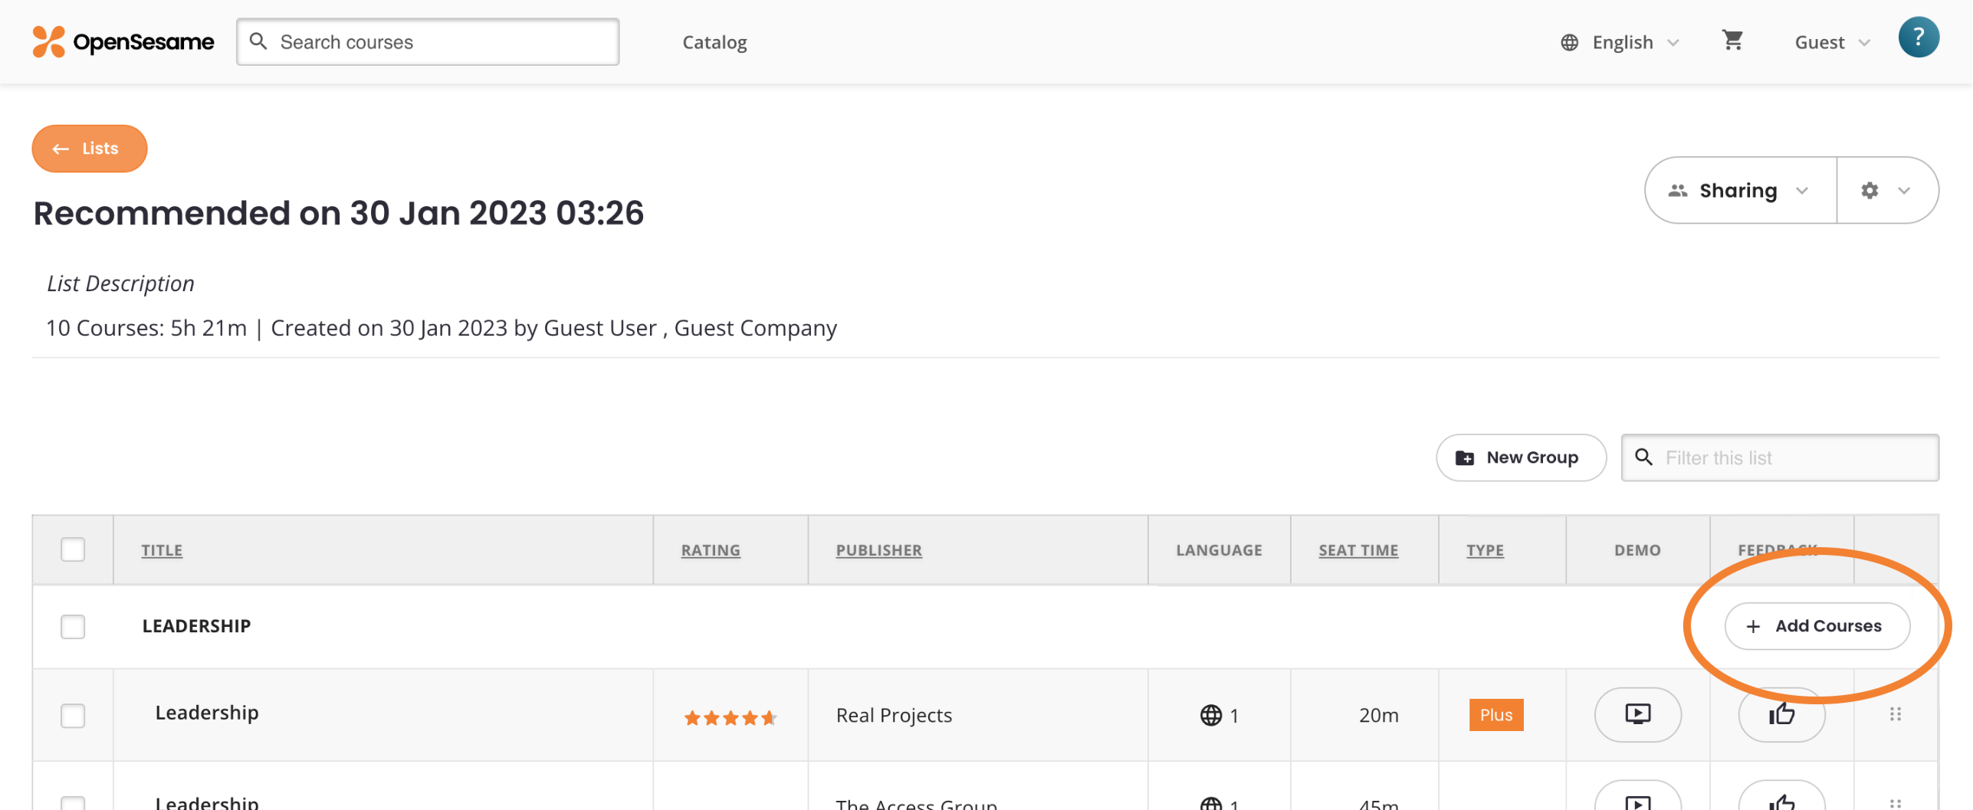Tick the select-all checkbox in the table header

click(x=73, y=549)
